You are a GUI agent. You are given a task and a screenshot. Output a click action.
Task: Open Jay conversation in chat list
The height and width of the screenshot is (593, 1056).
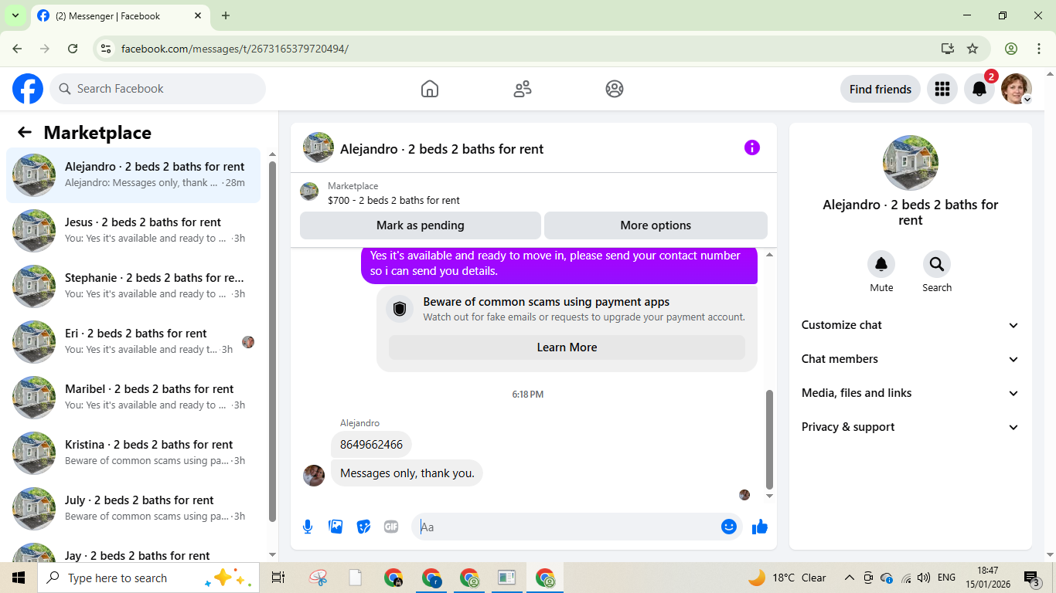(x=134, y=551)
